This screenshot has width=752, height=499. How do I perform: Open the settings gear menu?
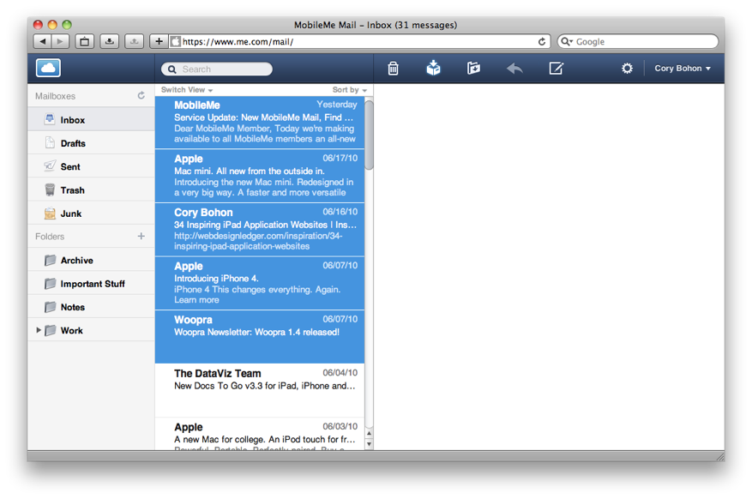coord(627,69)
